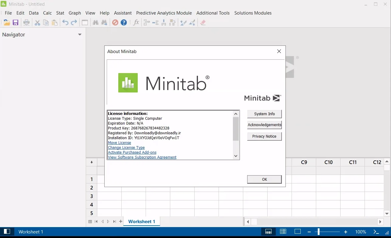Jump to last worksheet tab arrow
This screenshot has width=391, height=238.
pos(114,222)
